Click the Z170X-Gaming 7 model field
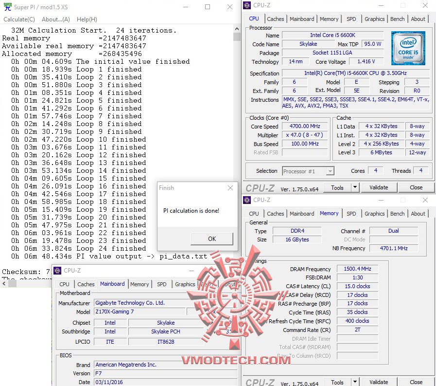This screenshot has width=436, height=386. pos(140,312)
